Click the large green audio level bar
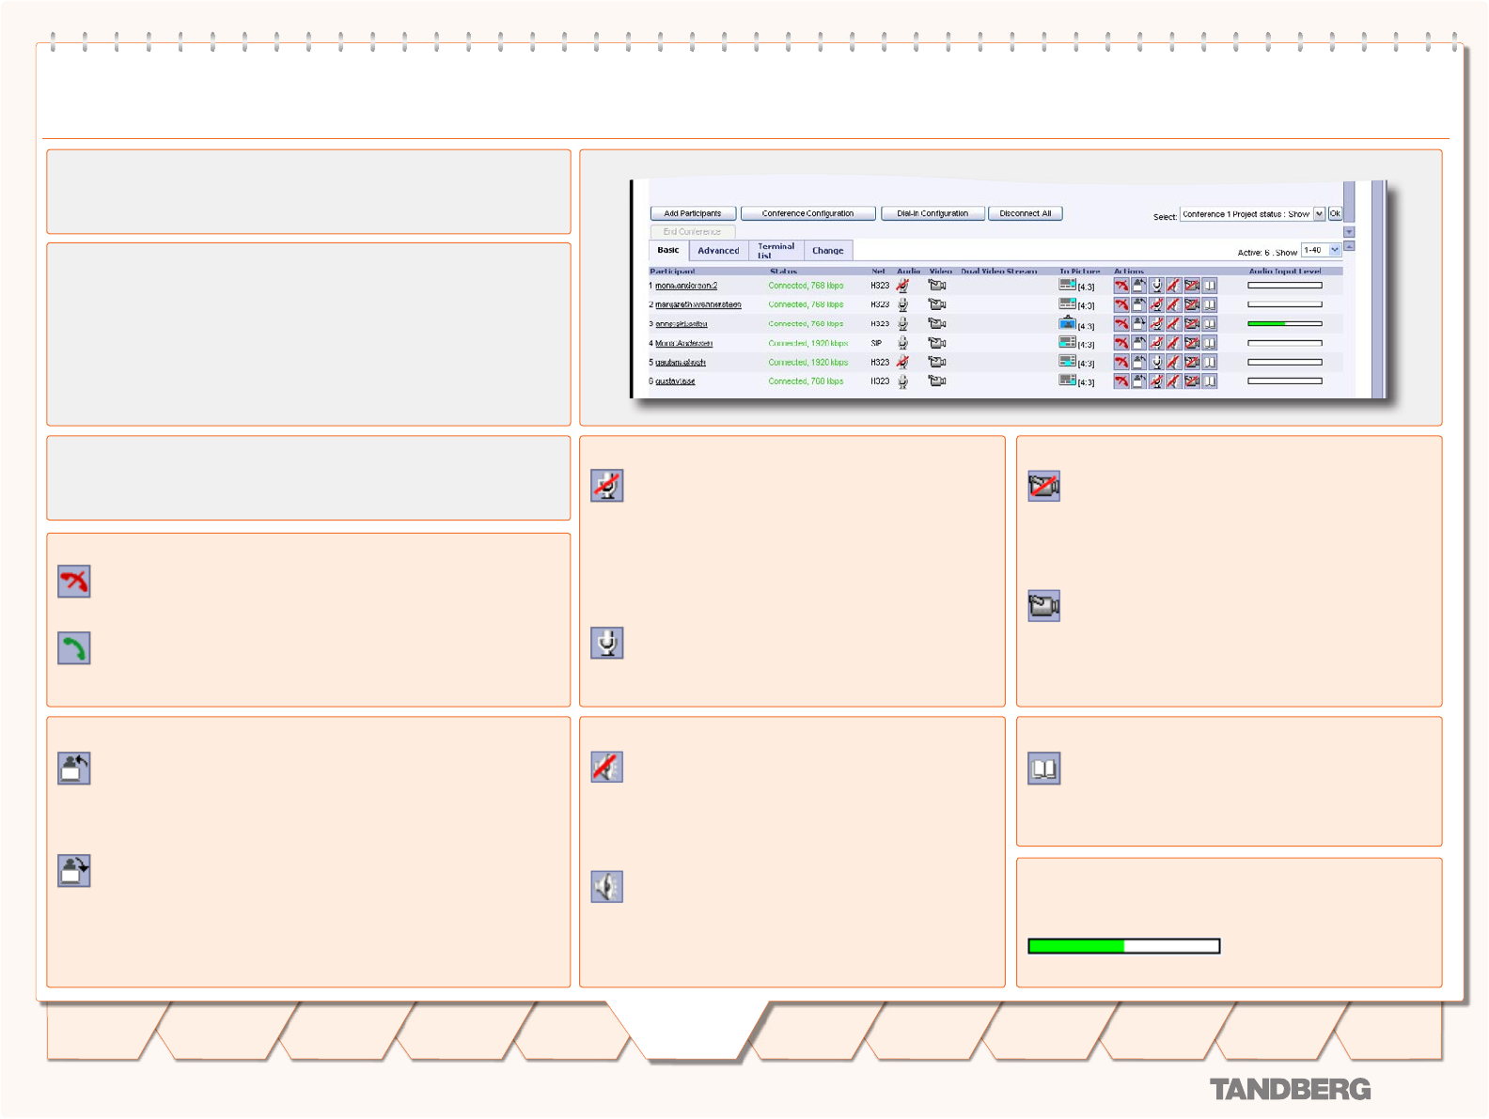Screen dimensions: 1489x1119 click(1123, 946)
